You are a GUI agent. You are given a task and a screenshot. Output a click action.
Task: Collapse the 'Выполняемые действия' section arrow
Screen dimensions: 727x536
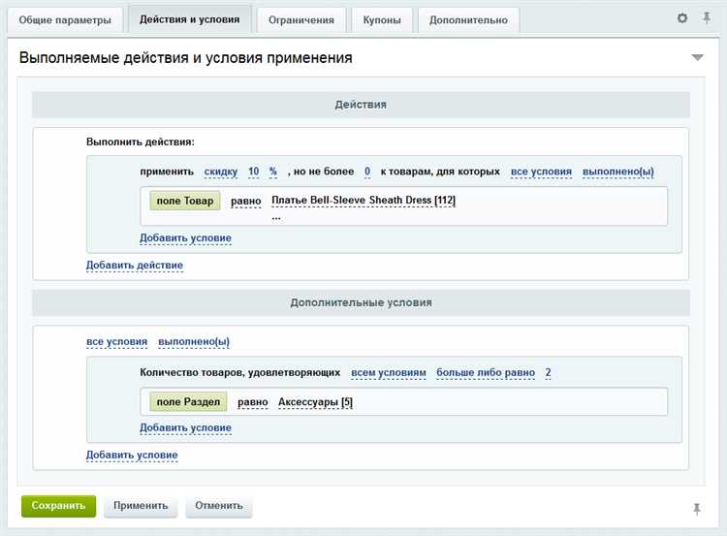point(697,57)
